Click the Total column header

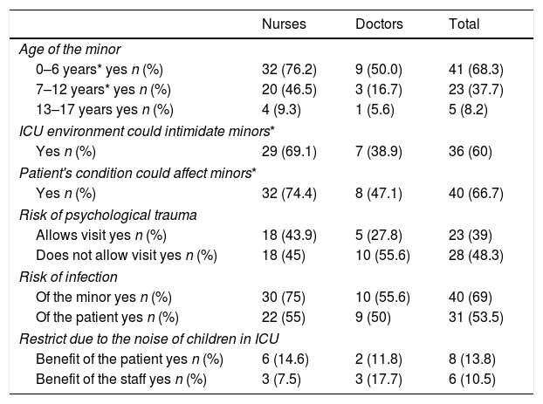coord(463,24)
